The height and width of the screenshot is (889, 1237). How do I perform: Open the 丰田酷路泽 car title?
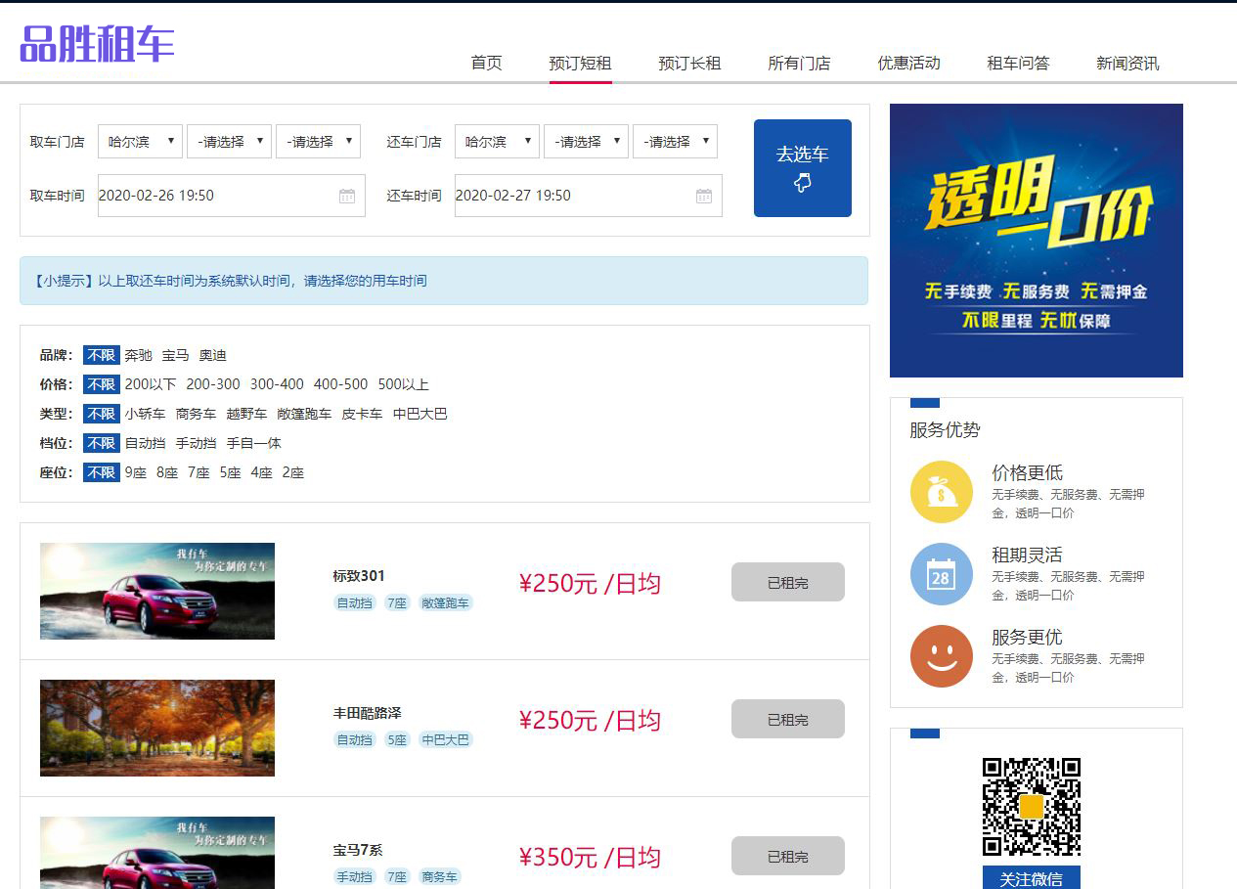coord(367,713)
